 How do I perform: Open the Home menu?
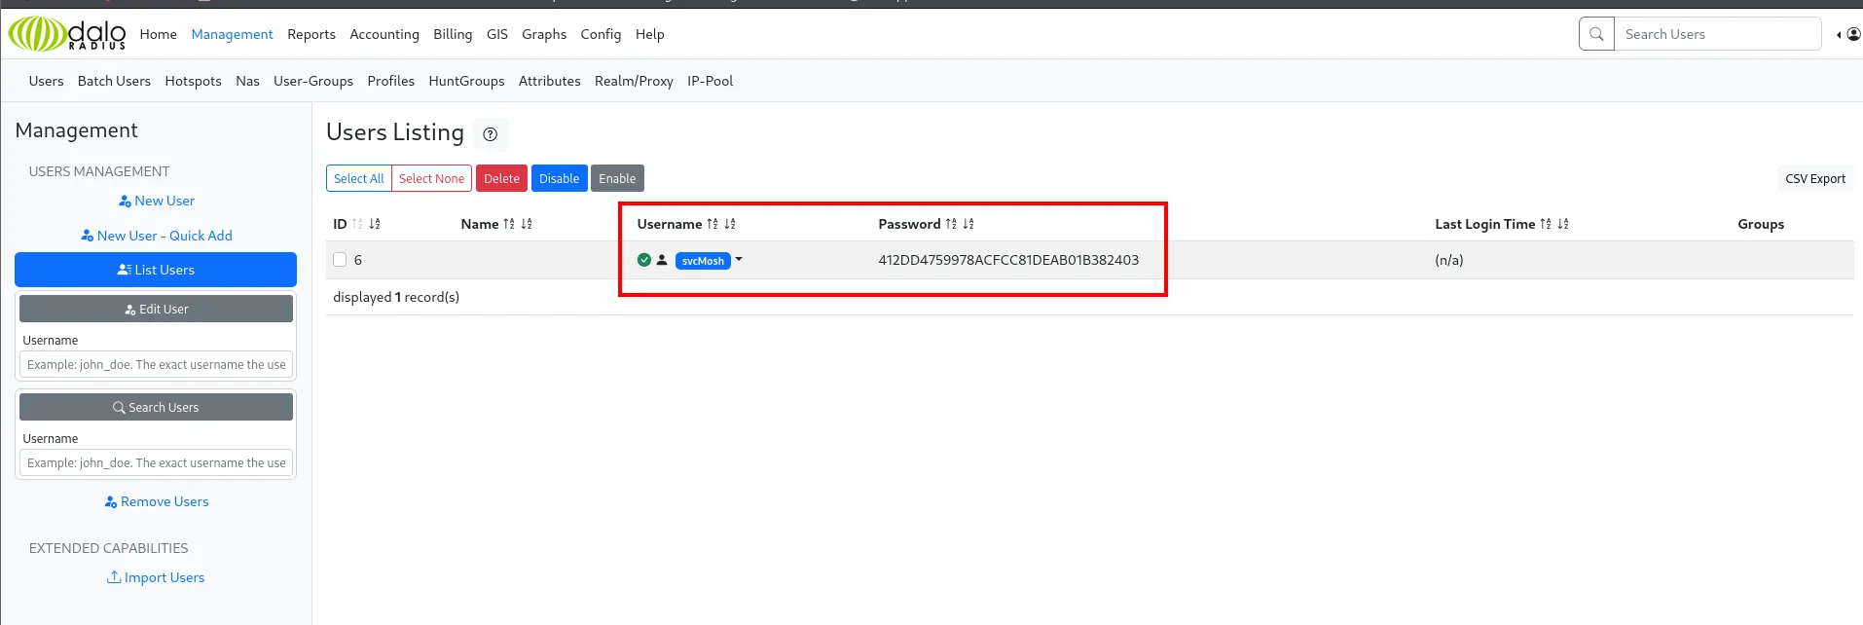pyautogui.click(x=159, y=34)
